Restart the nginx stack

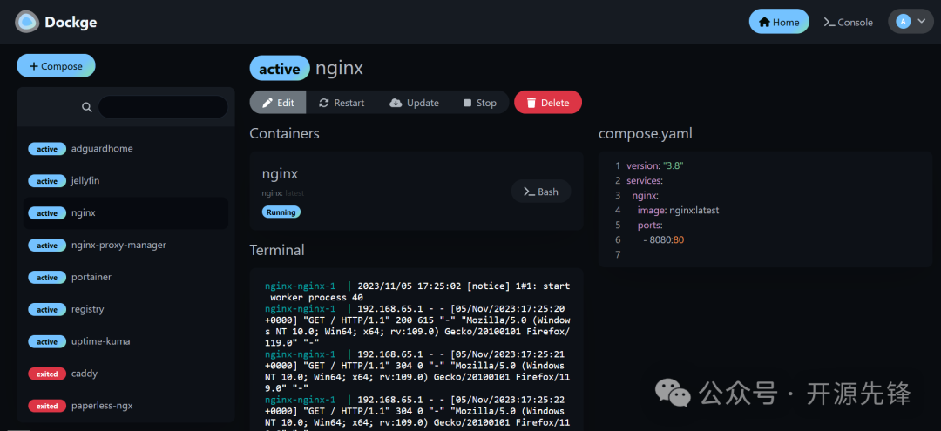click(x=342, y=103)
